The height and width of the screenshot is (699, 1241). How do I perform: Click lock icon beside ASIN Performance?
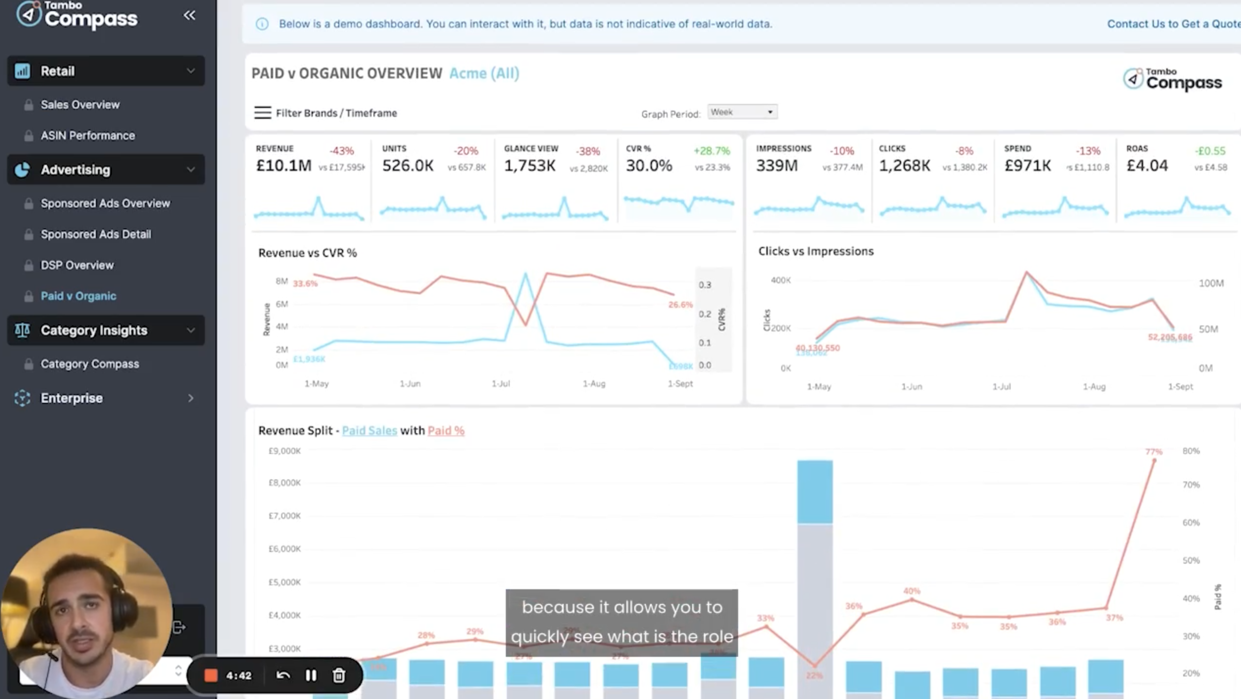pyautogui.click(x=28, y=136)
